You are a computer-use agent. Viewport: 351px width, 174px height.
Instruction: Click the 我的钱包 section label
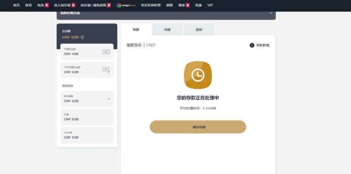[68, 86]
